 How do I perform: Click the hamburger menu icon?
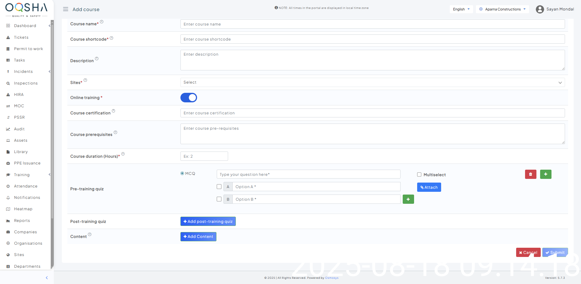[65, 9]
